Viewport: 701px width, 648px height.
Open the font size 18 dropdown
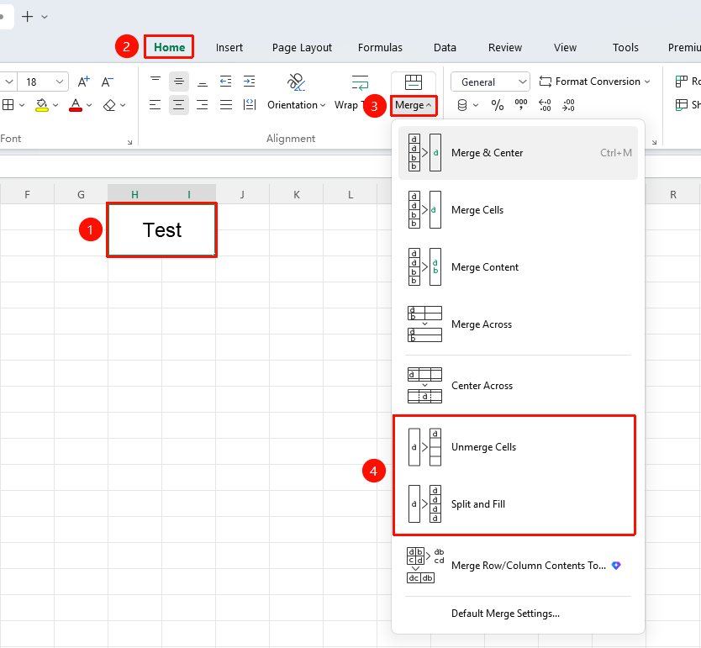pos(60,82)
